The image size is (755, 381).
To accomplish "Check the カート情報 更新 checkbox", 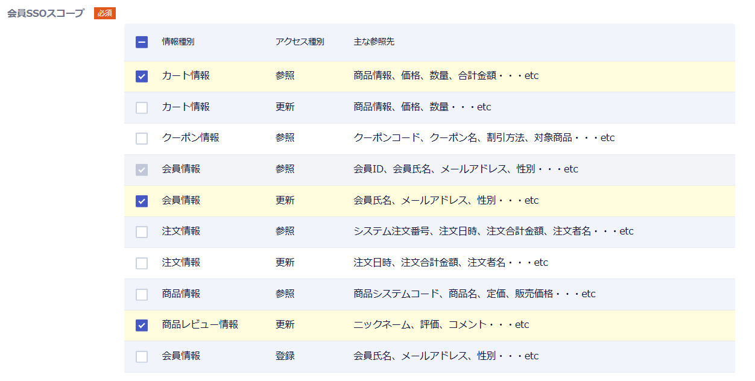I will coord(142,108).
